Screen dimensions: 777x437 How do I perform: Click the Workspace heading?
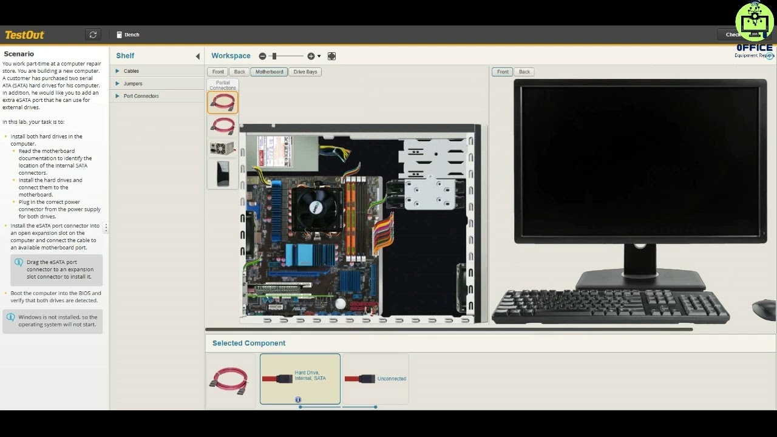click(x=231, y=56)
